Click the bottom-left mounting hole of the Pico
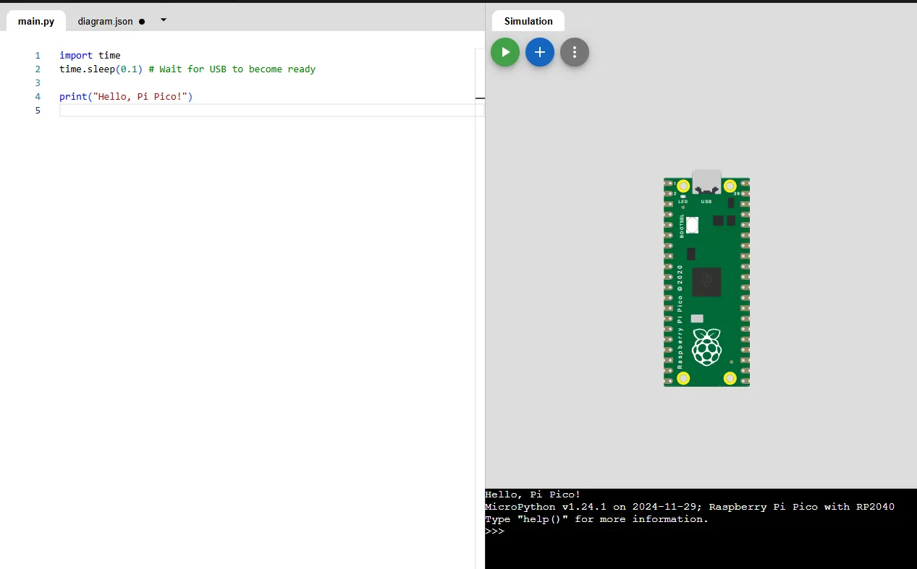 click(x=683, y=378)
